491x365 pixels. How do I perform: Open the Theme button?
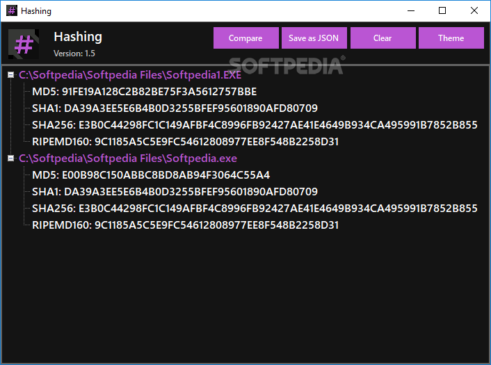[451, 38]
